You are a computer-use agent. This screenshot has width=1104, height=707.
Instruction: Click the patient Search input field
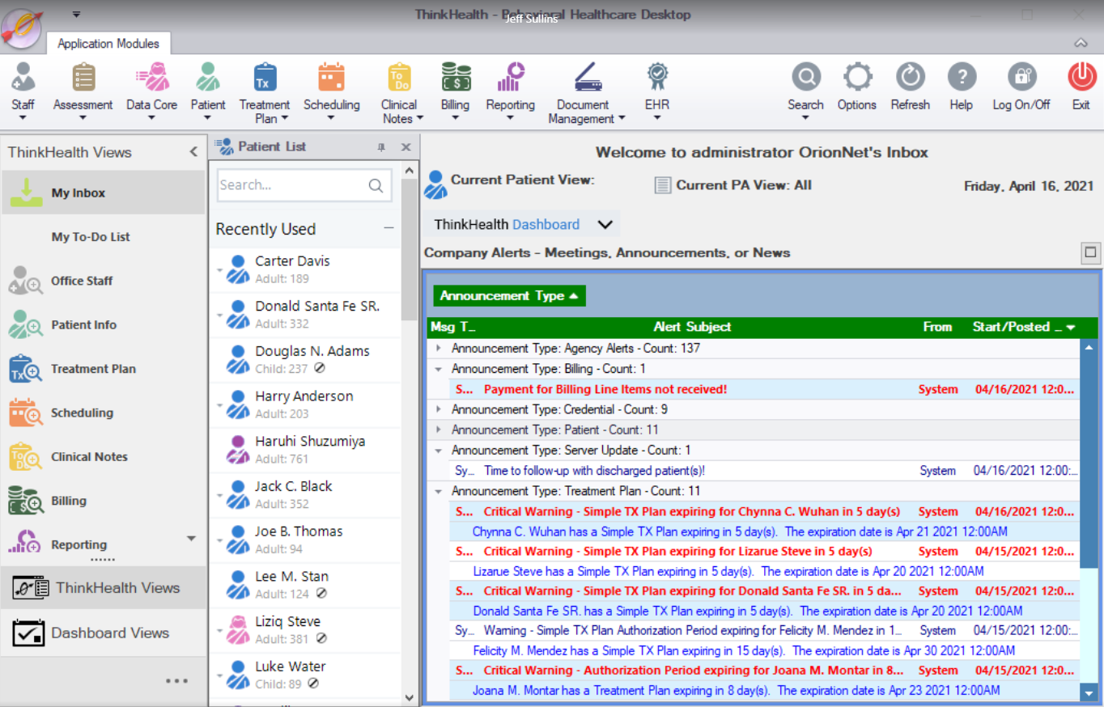(x=291, y=185)
